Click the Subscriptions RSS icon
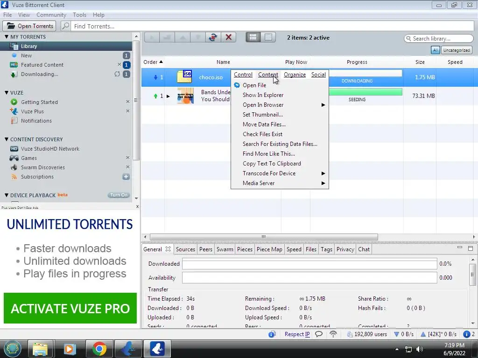Viewport: 478px width, 358px height. click(14, 177)
